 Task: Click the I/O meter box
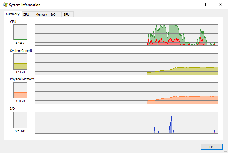point(20,120)
